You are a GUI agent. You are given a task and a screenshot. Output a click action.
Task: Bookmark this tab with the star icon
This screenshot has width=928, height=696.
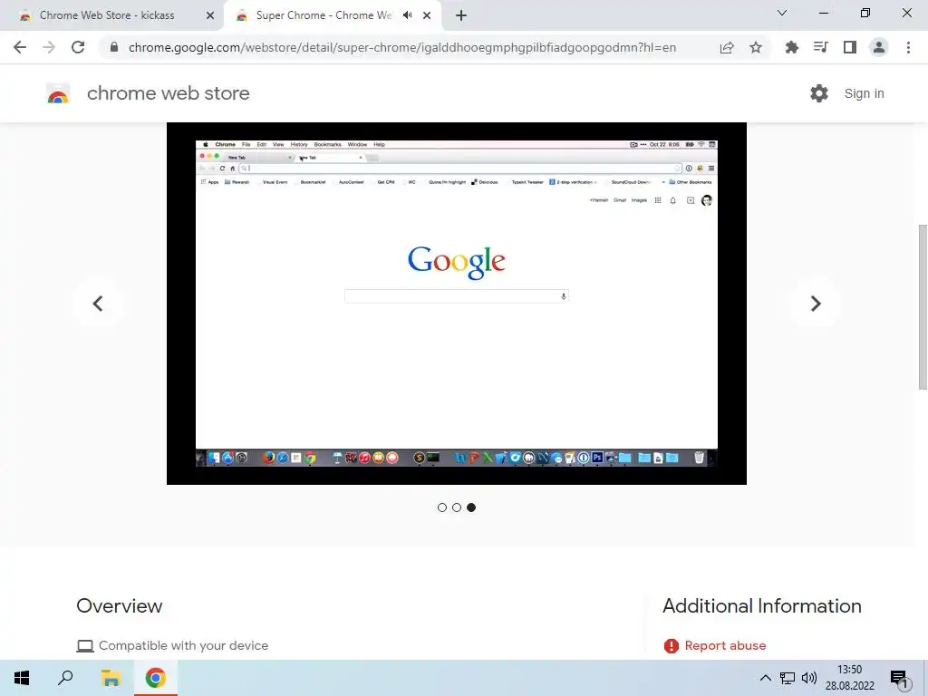756,47
